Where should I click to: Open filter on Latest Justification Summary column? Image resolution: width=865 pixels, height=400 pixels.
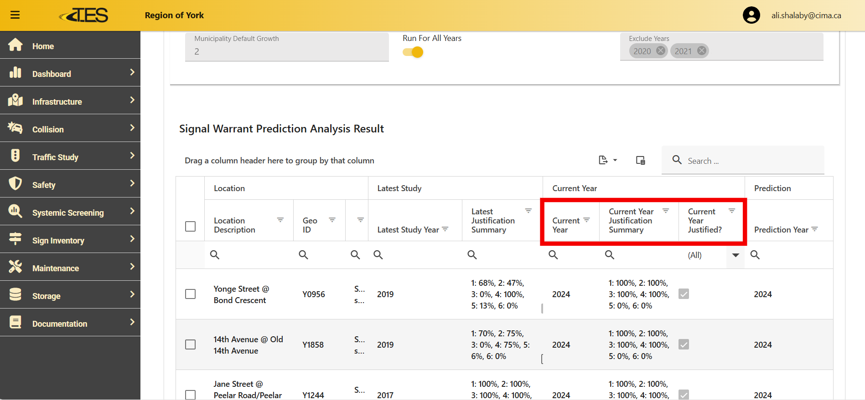(528, 211)
